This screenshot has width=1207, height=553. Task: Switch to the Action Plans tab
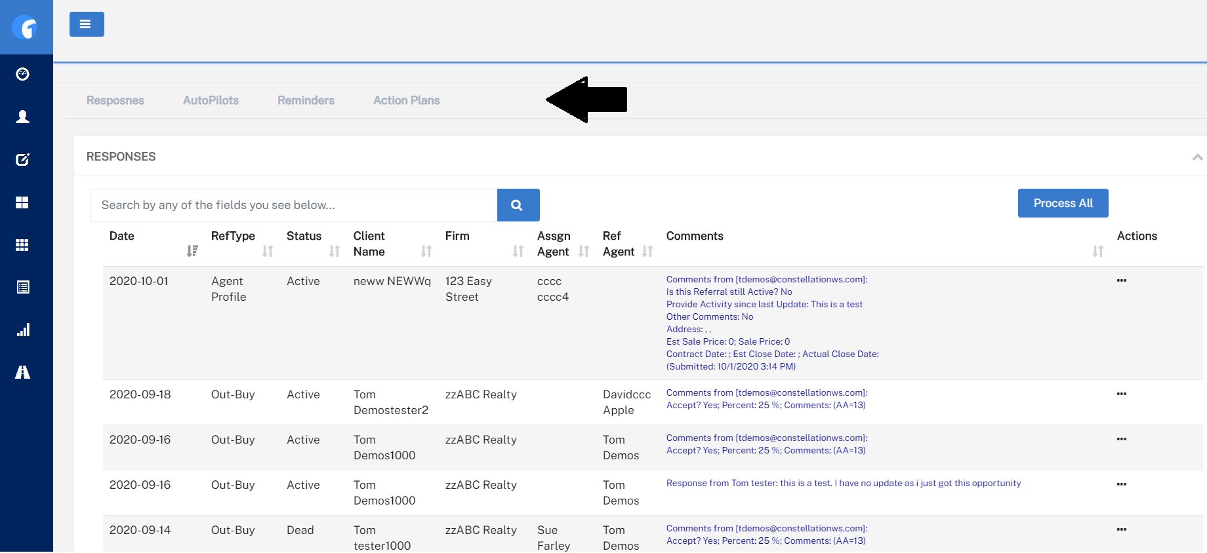(406, 100)
